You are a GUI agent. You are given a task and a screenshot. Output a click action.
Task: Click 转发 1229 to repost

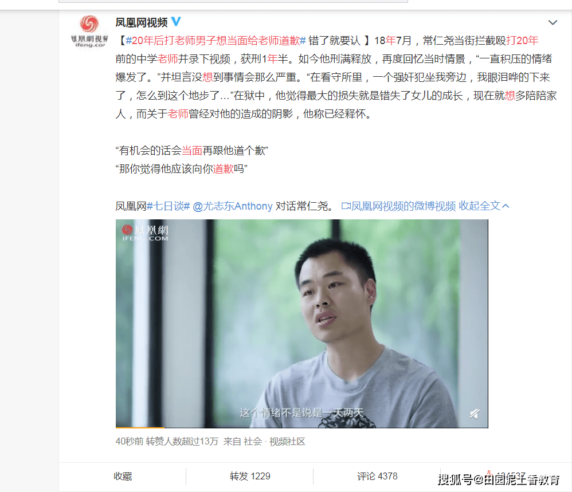click(x=250, y=477)
